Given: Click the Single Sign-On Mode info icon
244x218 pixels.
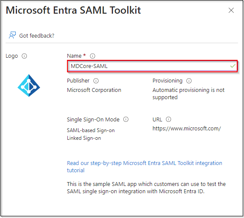Looking at the screenshot, I should coord(126,119).
